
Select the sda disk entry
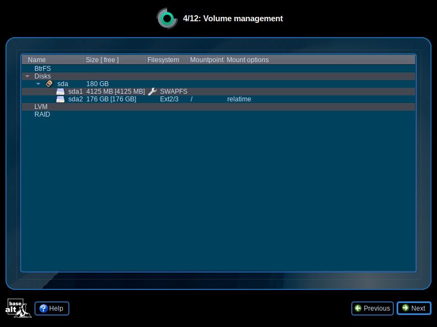pyautogui.click(x=63, y=84)
